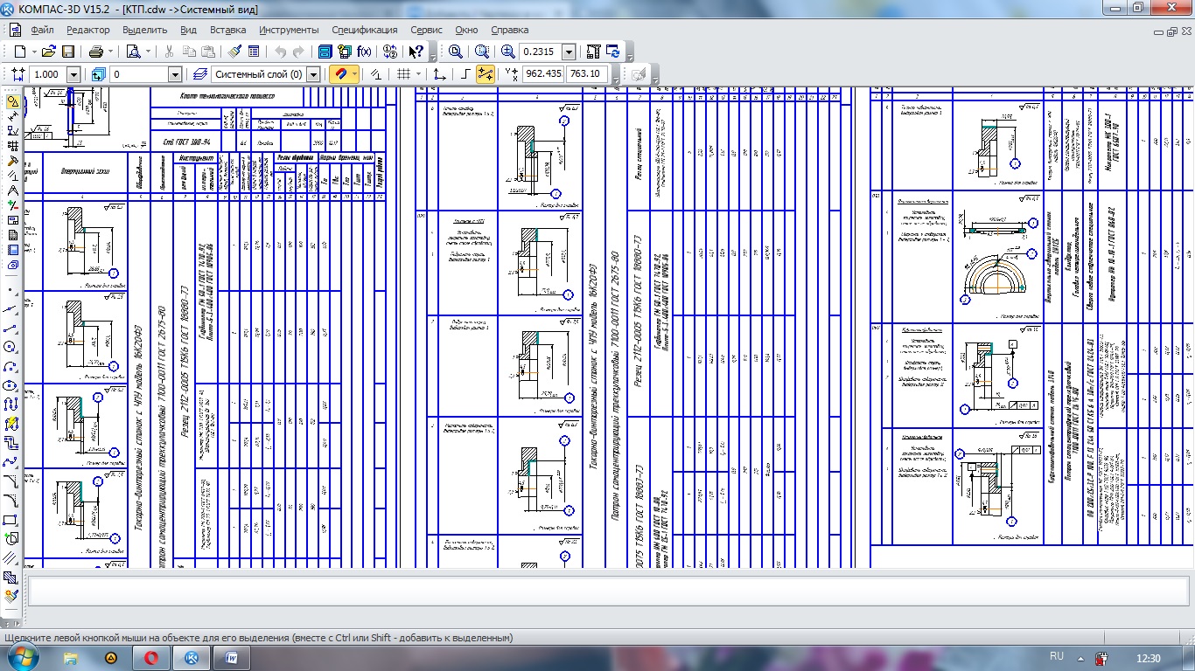Toggle the snap magnet button
The height and width of the screenshot is (671, 1195).
click(x=341, y=74)
